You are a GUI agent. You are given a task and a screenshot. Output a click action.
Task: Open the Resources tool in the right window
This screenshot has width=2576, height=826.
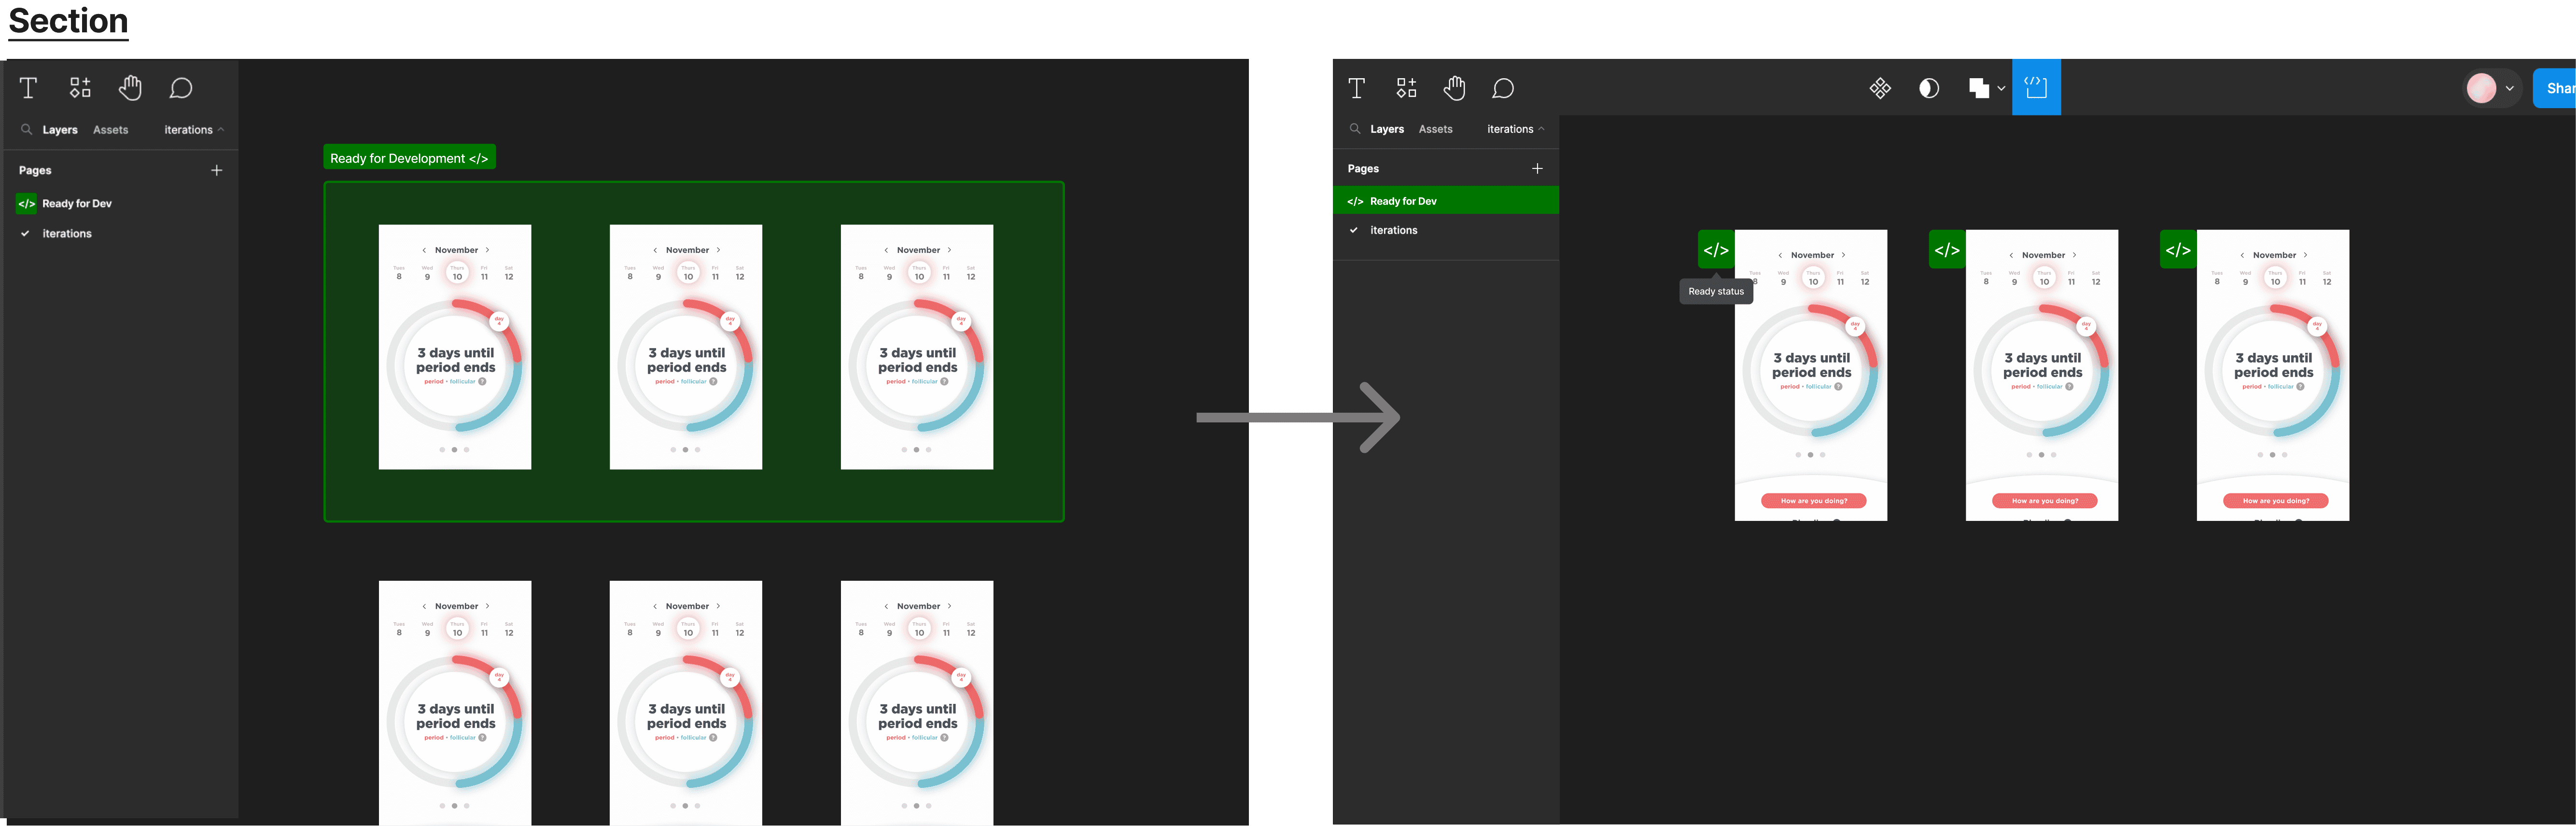click(x=1406, y=88)
